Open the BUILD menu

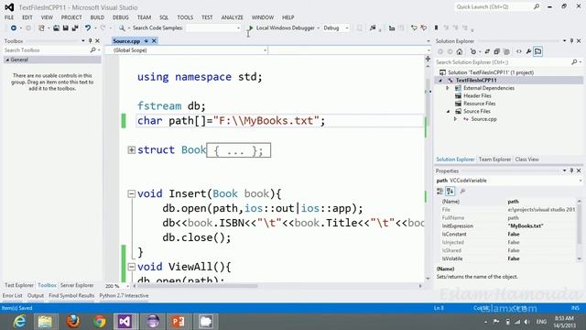coord(97,17)
